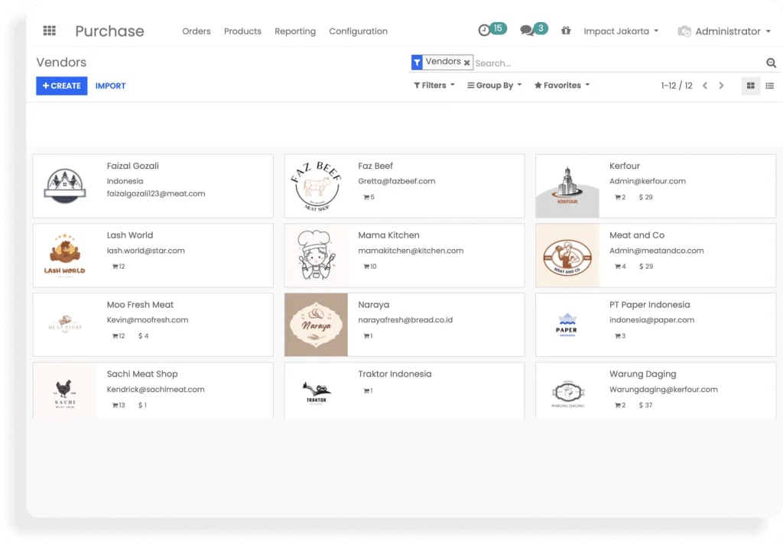Viewport: 783px width, 544px height.
Task: Expand the Group By dropdown
Action: [494, 86]
